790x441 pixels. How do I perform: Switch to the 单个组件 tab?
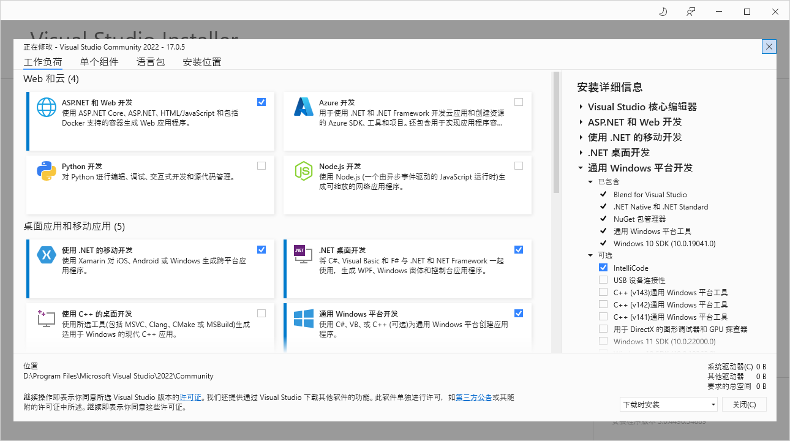(99, 62)
